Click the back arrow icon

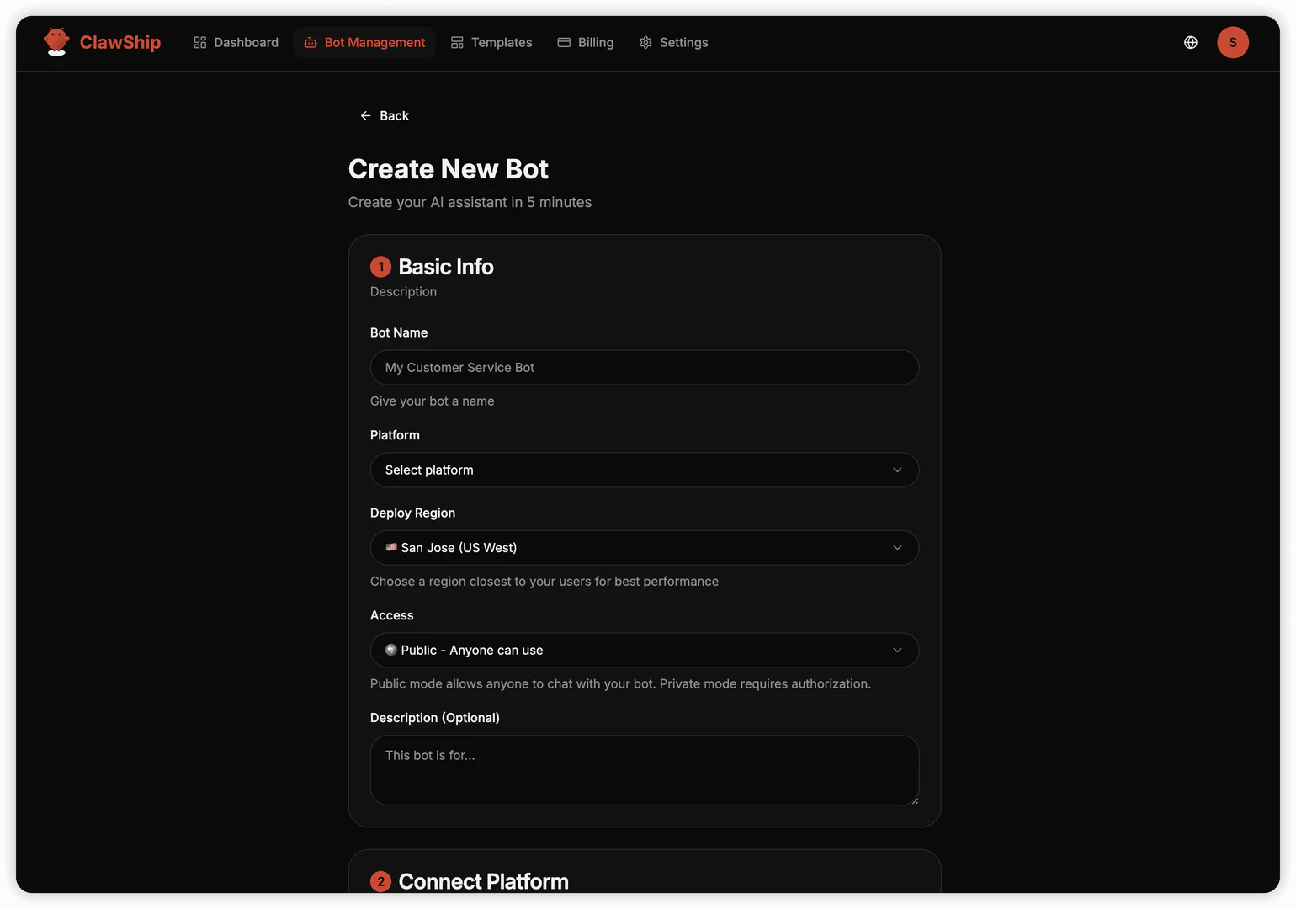(x=365, y=115)
